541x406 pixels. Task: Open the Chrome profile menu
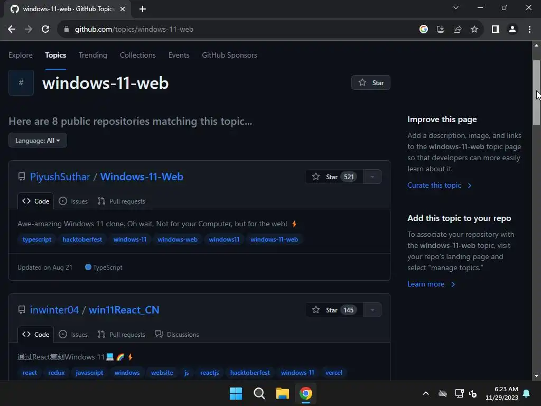tap(512, 30)
